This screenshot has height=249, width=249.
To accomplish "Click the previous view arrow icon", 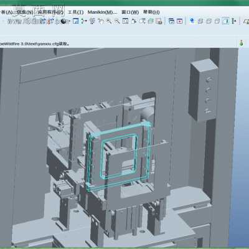I will click(101, 21).
